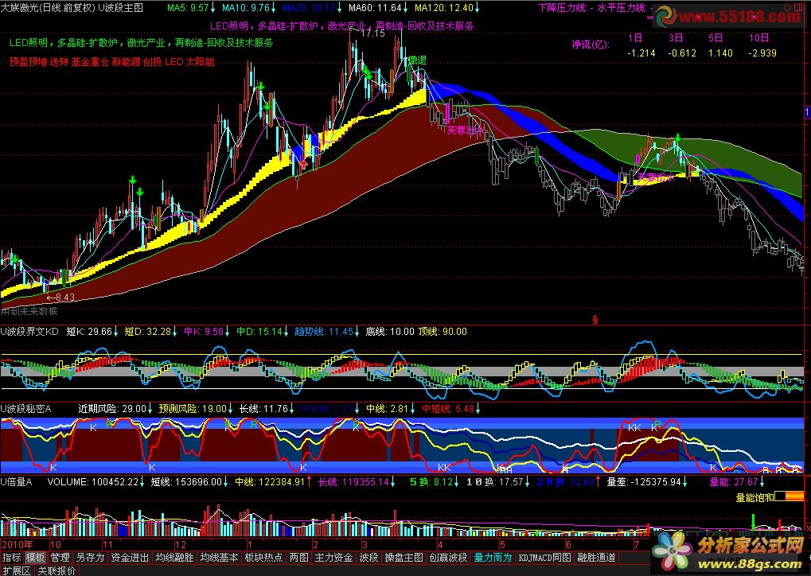This screenshot has width=811, height=576.
Task: Click the 下降压力线 label
Action: click(x=561, y=8)
